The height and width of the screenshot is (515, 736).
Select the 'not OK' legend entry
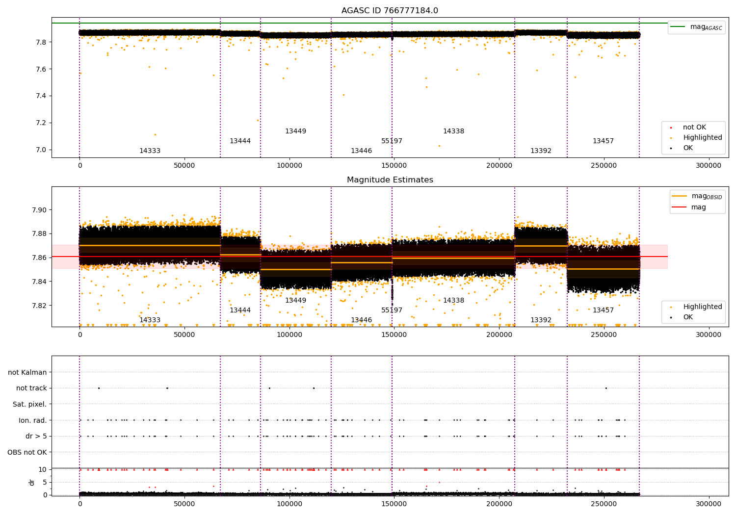[694, 128]
